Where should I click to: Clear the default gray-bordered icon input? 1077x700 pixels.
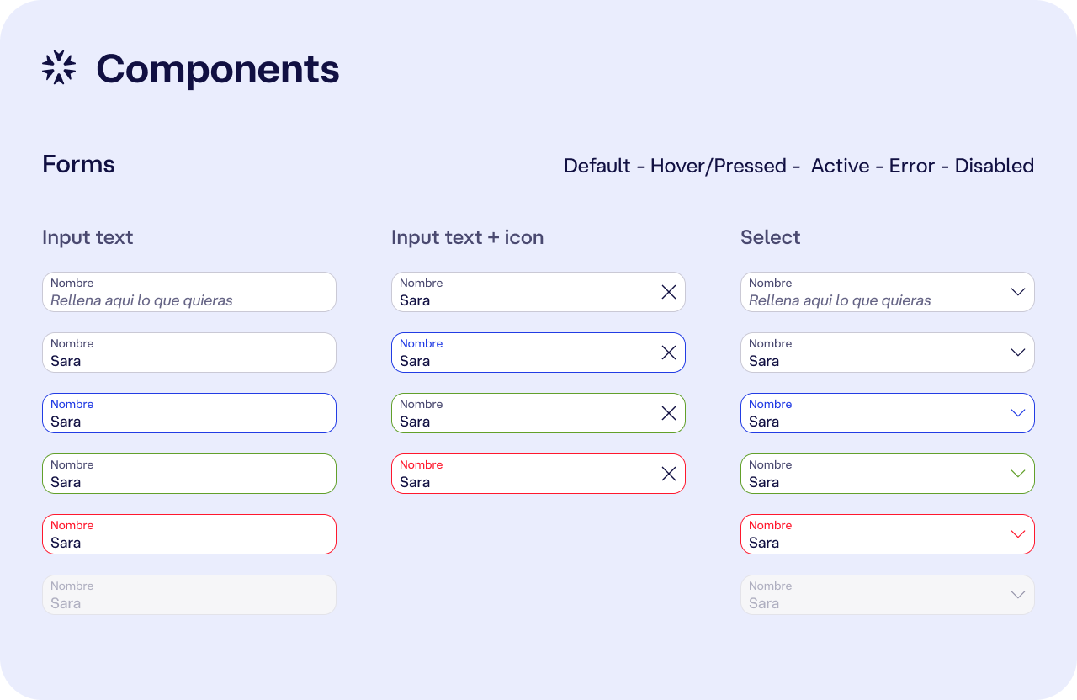click(669, 292)
